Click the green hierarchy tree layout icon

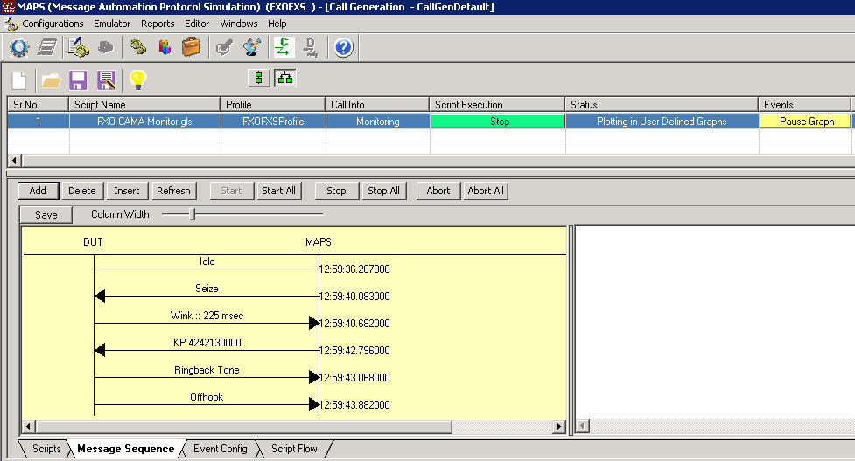(284, 79)
